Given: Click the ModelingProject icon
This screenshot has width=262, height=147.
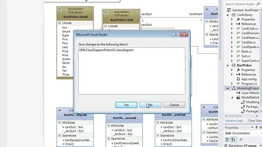Looking at the screenshot, I should [234, 88].
